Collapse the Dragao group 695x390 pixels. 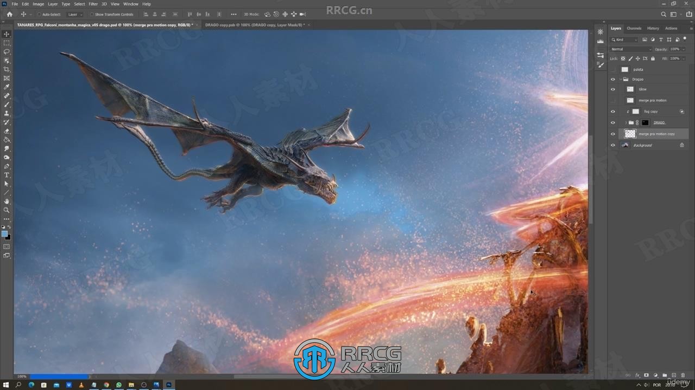621,79
